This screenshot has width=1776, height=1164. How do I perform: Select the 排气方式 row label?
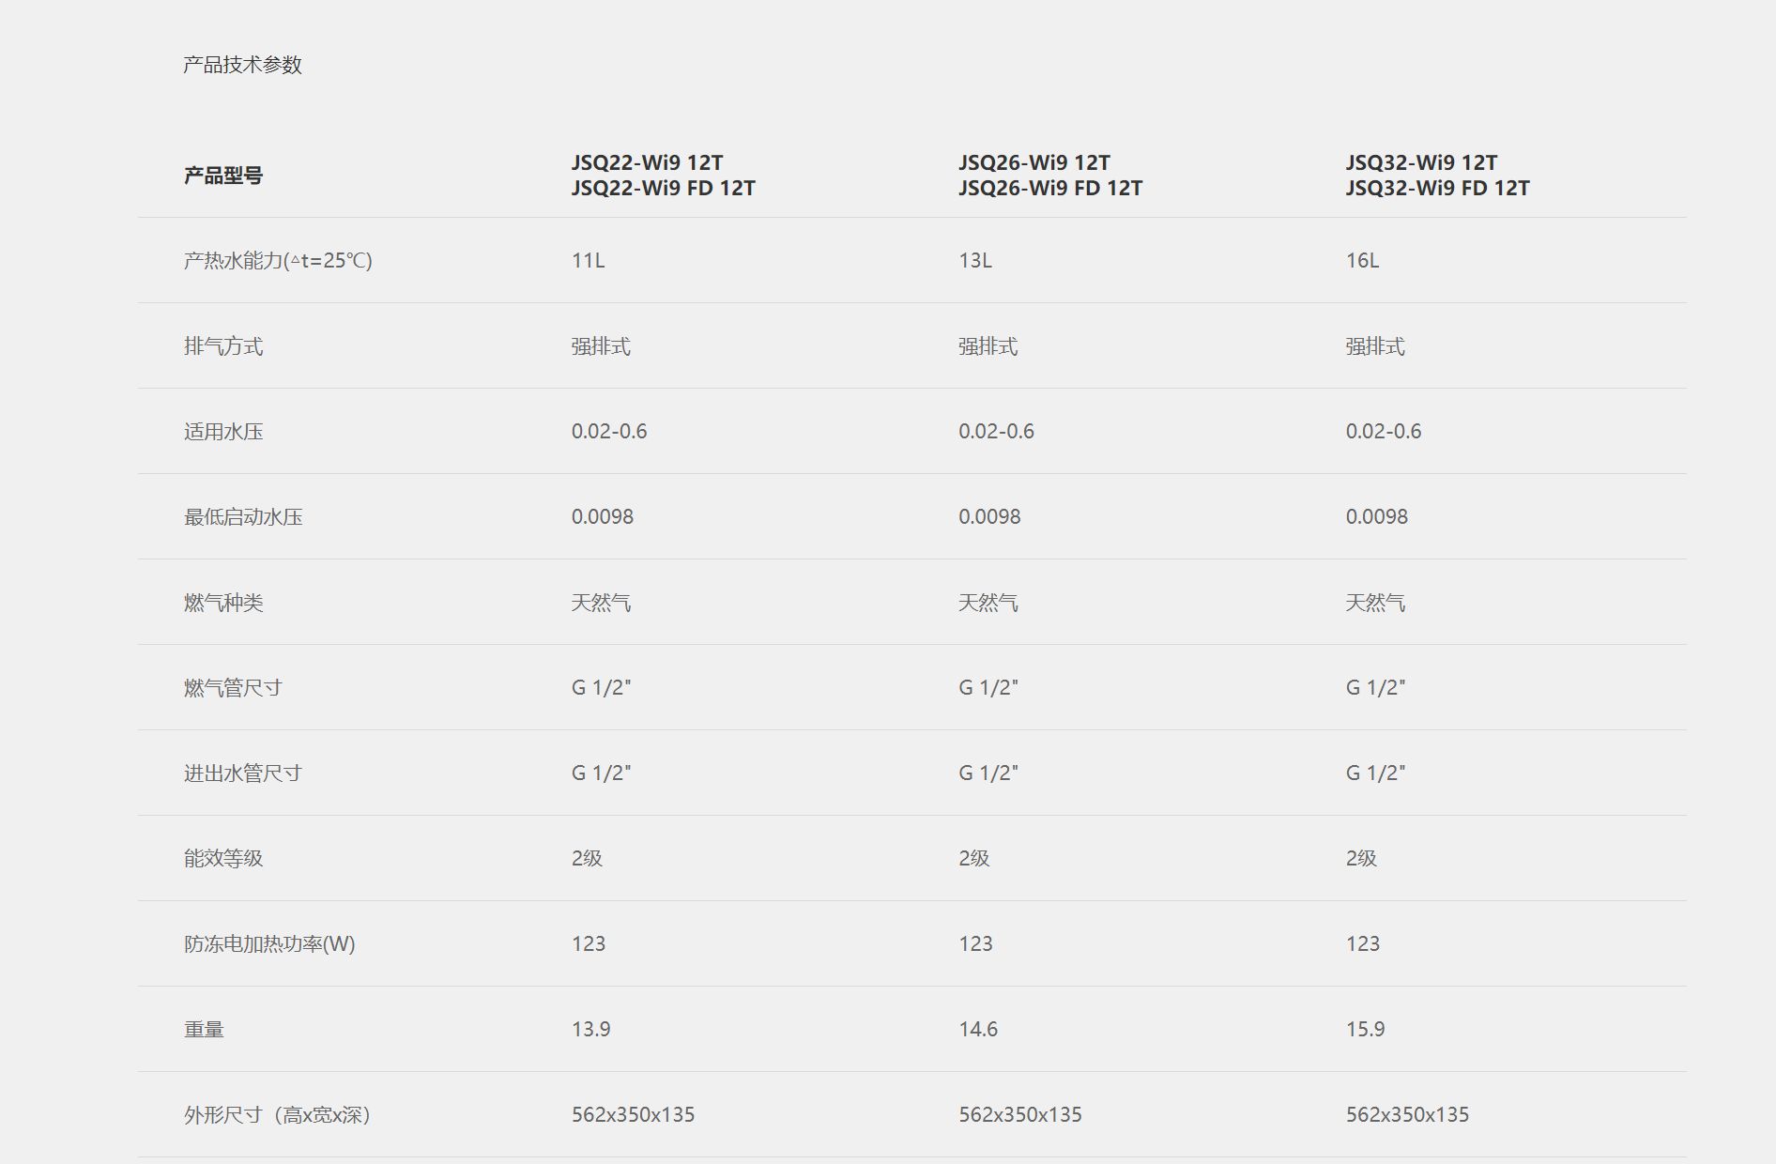[x=223, y=346]
